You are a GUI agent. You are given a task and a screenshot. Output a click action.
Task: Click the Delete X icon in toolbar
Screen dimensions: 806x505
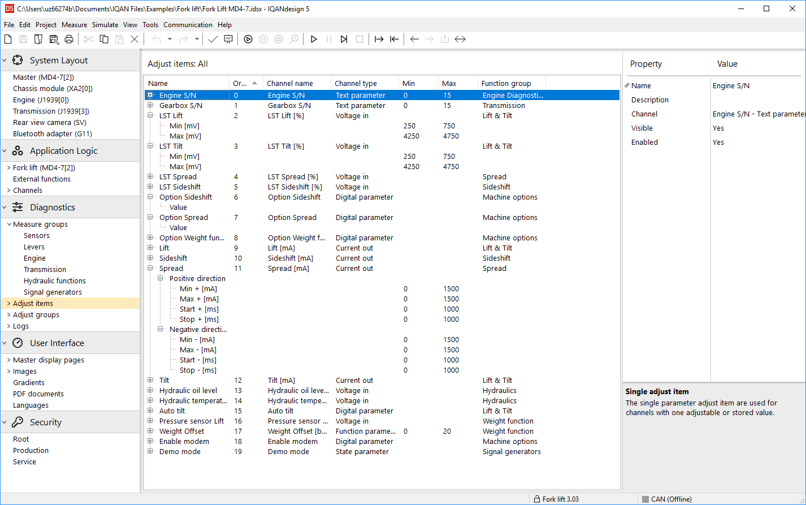[135, 39]
